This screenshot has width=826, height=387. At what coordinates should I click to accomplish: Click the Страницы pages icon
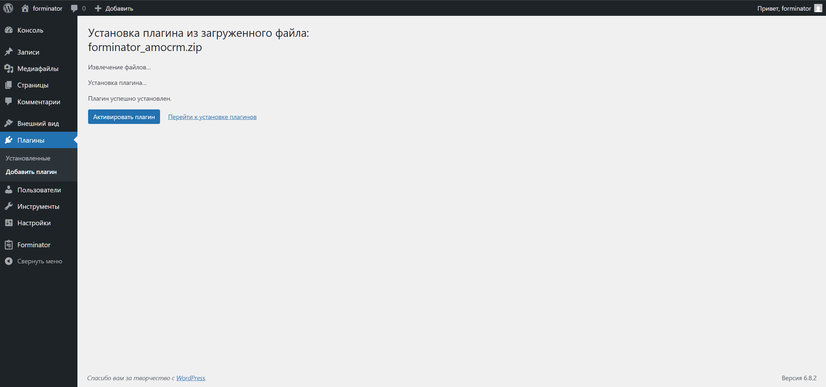9,85
